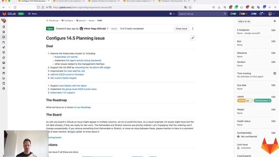
Task: Edit the Due date field
Action: click(273, 85)
